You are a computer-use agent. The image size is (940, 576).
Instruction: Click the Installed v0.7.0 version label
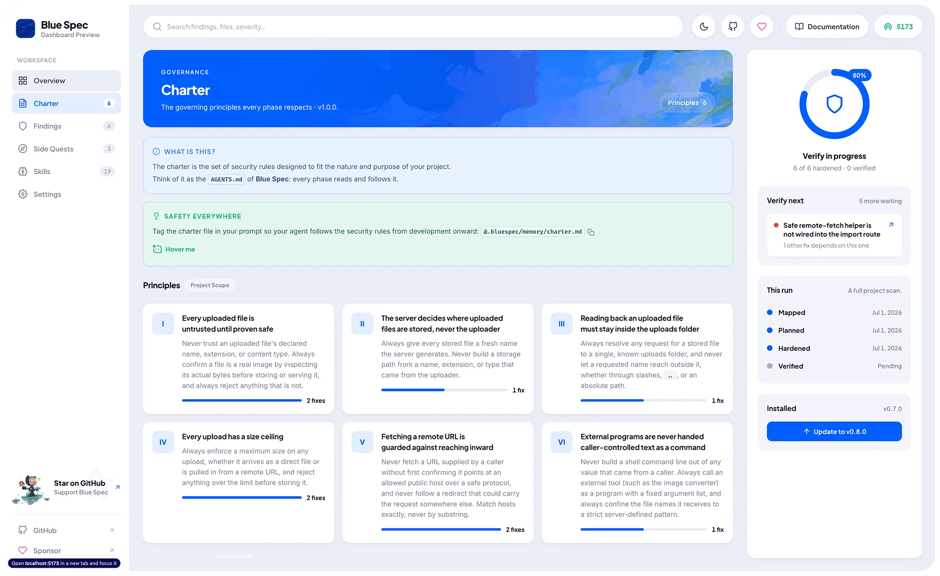[x=892, y=409]
